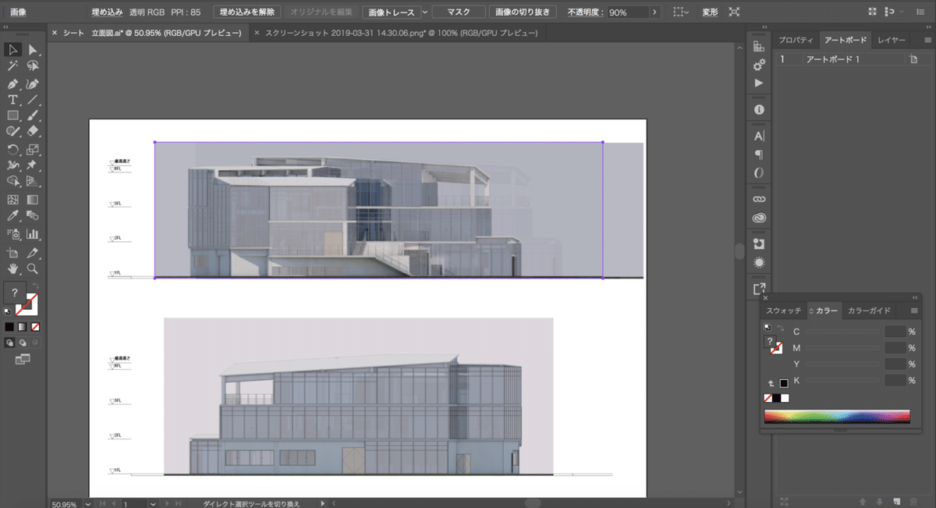Select the Shaper tool

(12, 132)
